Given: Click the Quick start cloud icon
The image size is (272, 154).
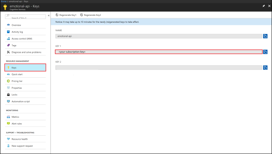Looking at the screenshot, I should tap(8, 74).
